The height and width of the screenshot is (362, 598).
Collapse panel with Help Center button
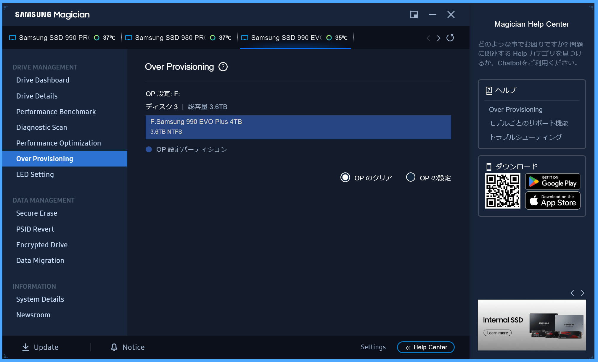point(426,347)
